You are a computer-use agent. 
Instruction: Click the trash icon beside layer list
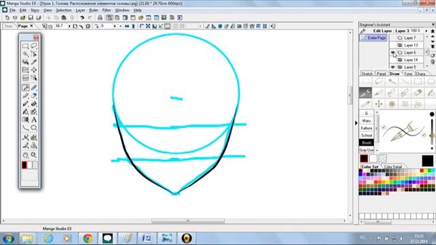pos(433,62)
